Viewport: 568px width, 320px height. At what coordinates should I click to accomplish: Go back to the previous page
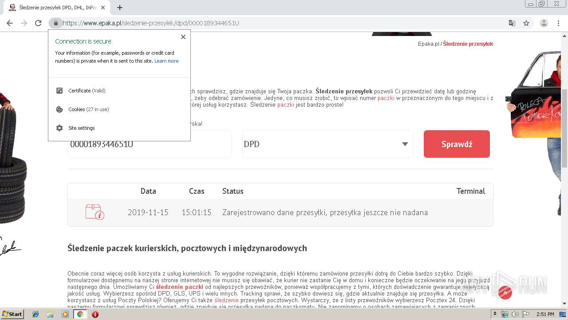(x=10, y=23)
